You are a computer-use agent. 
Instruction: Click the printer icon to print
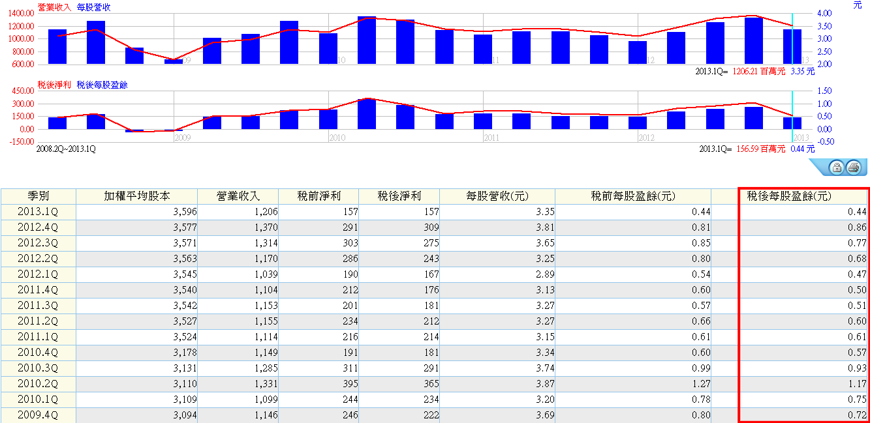853,168
